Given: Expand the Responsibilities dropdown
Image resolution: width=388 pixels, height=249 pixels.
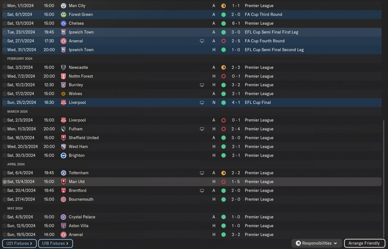Looking at the screenshot, I should [x=317, y=243].
